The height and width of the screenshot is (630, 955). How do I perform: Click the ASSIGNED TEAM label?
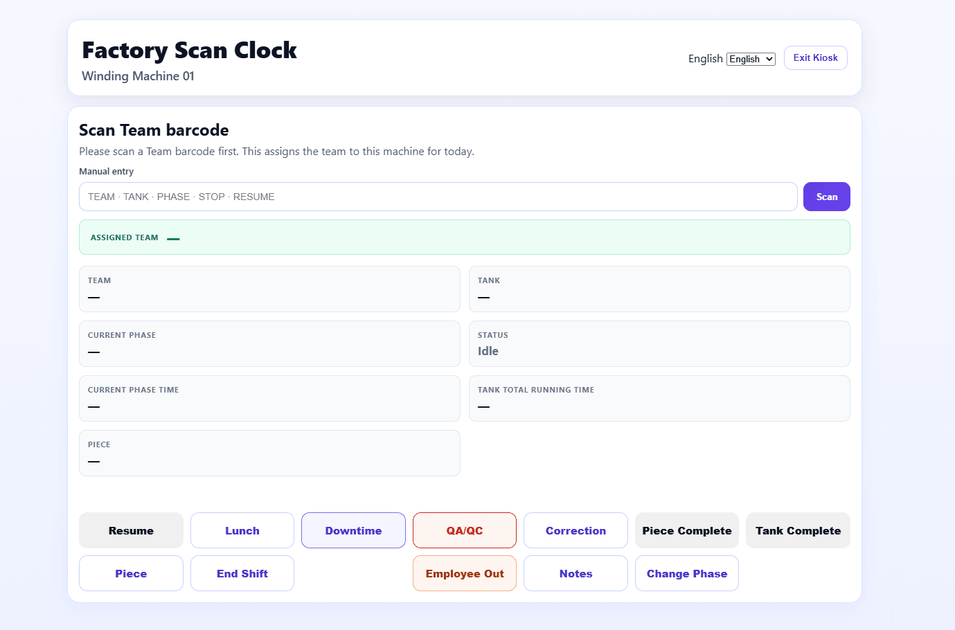tap(125, 237)
